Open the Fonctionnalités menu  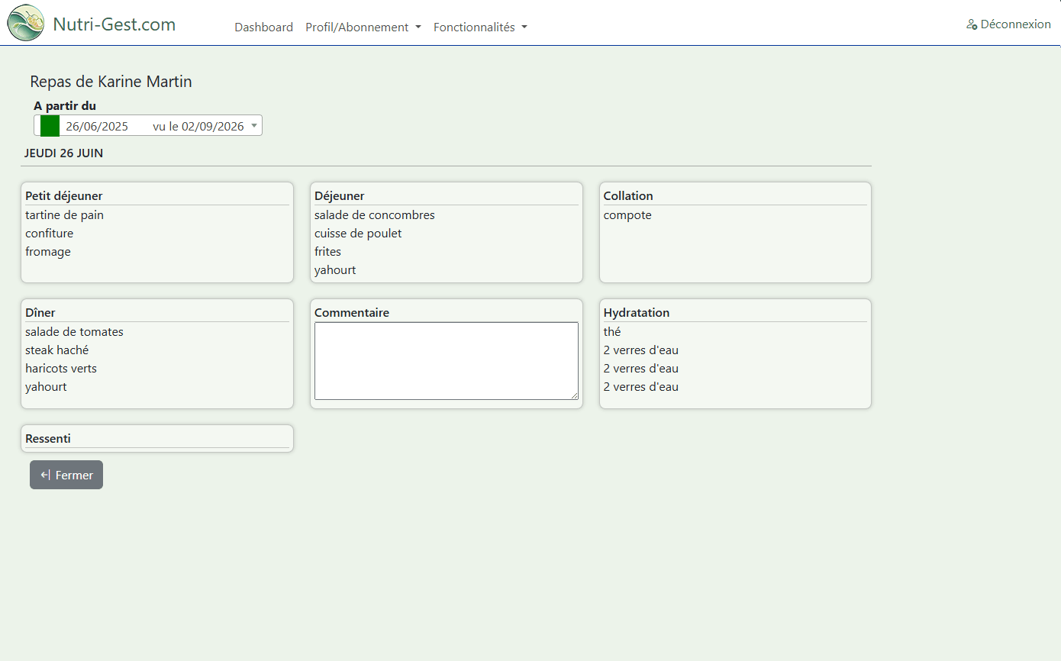(x=480, y=27)
